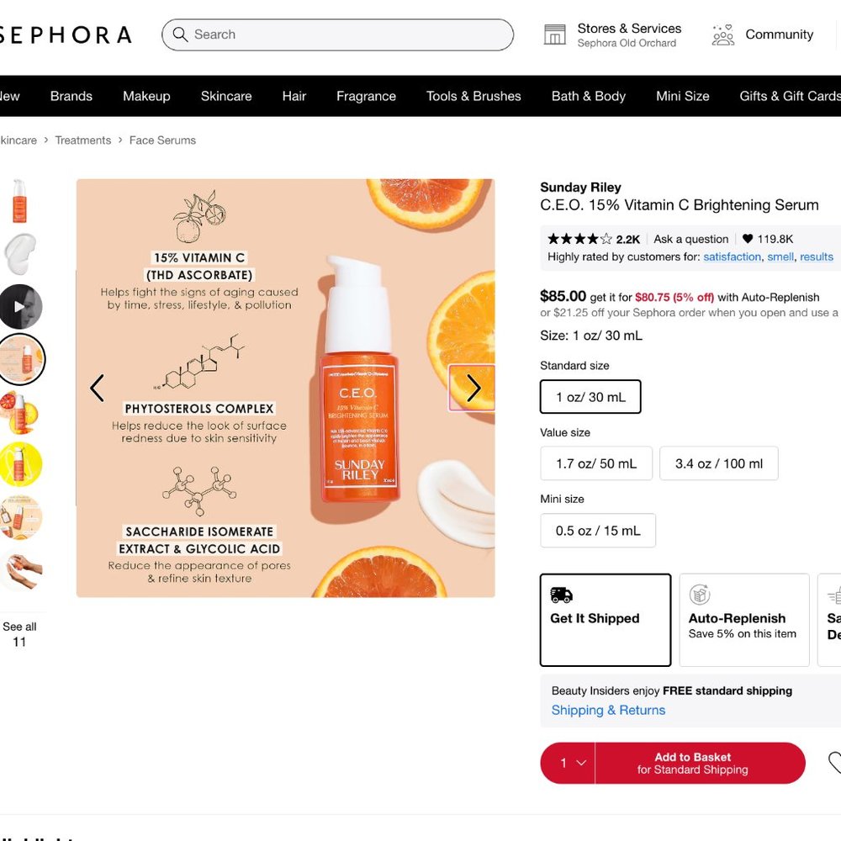Viewport: 841px width, 841px height.
Task: Show next product image arrow
Action: (x=473, y=388)
